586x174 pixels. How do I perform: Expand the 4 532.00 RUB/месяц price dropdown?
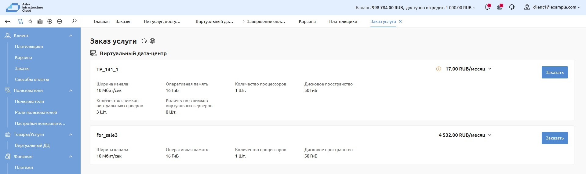[490, 135]
